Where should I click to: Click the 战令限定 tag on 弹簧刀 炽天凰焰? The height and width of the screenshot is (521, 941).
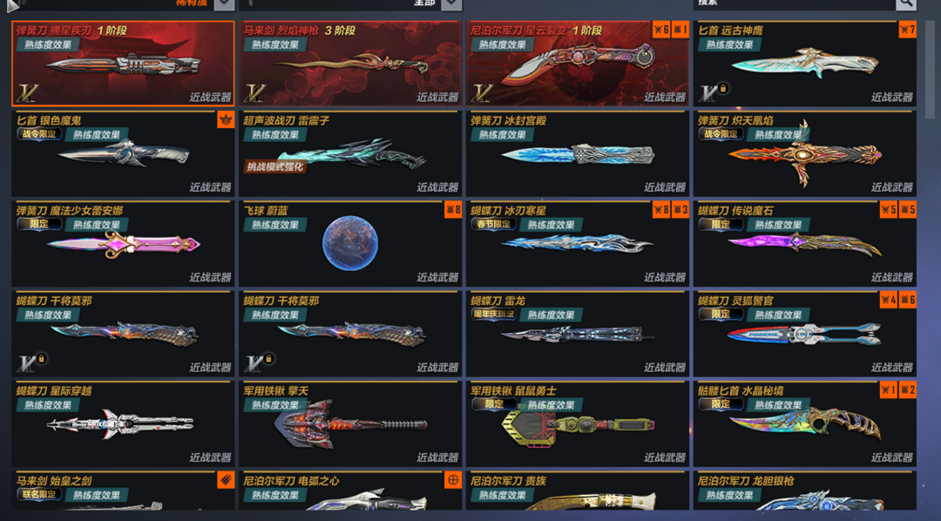(721, 134)
